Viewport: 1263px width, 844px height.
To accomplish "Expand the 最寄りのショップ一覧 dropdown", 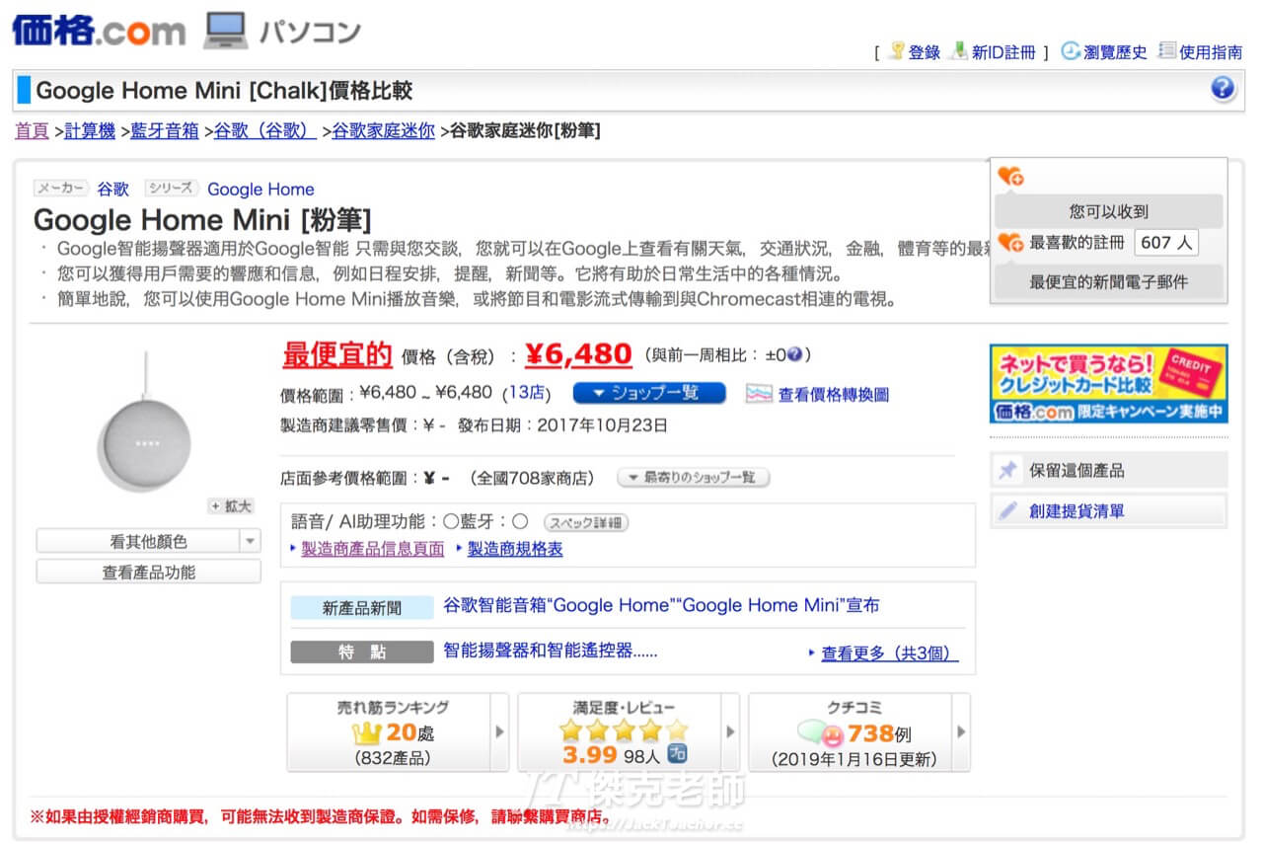I will point(693,478).
